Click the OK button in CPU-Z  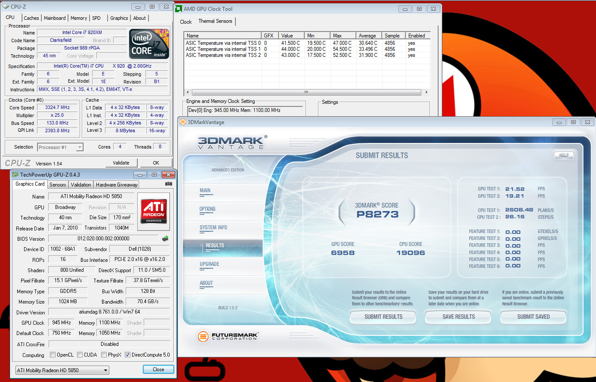tap(156, 163)
